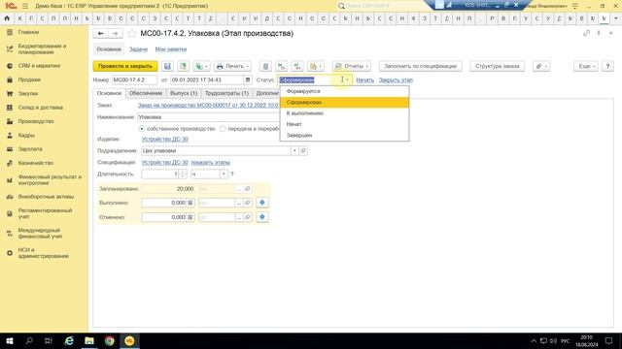Open duration hint question mark
622x349 pixels.
(232, 174)
